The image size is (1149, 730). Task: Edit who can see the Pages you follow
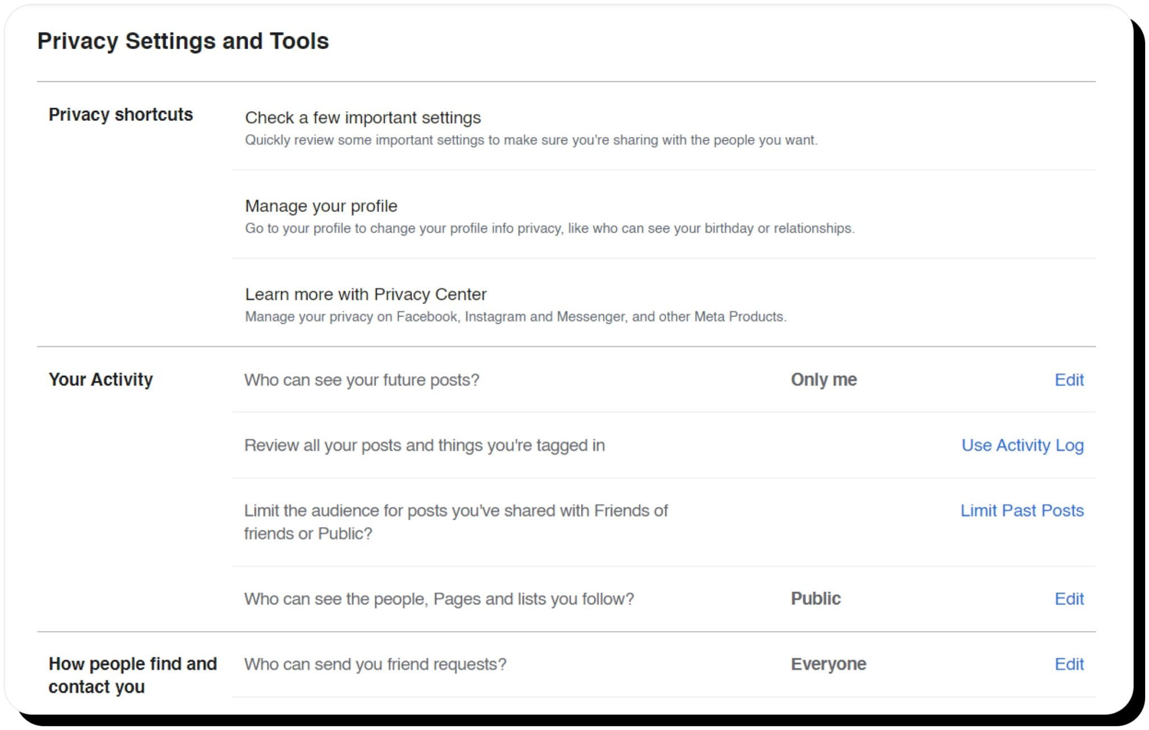[x=1068, y=599]
